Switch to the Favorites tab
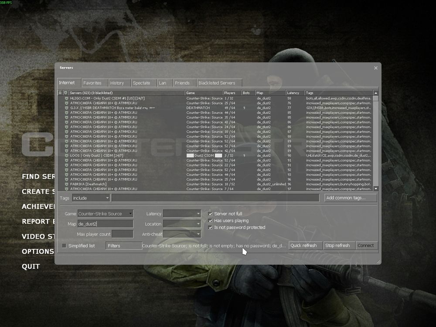The width and height of the screenshot is (436, 327). (x=95, y=83)
